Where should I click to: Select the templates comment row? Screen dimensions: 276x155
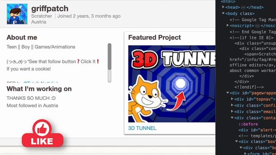tap(257, 136)
